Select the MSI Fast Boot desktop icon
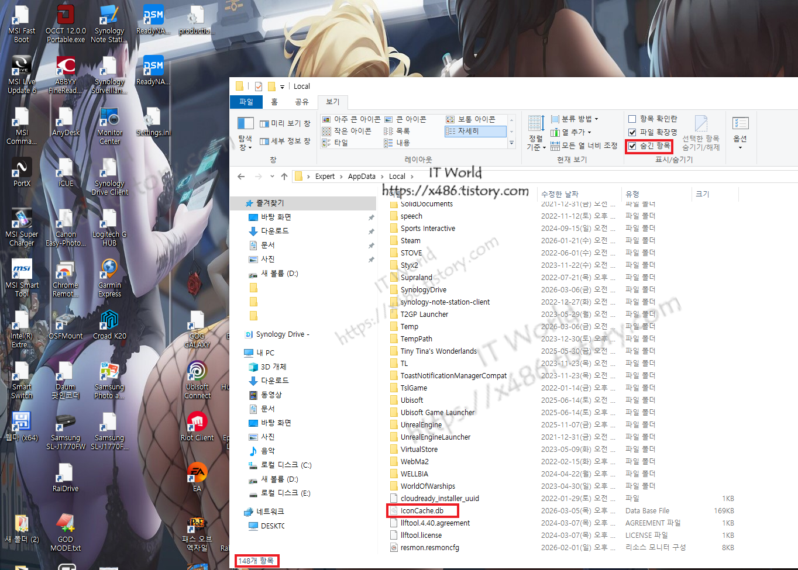 (22, 23)
